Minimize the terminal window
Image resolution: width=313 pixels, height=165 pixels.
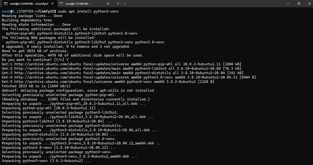pos(288,3)
